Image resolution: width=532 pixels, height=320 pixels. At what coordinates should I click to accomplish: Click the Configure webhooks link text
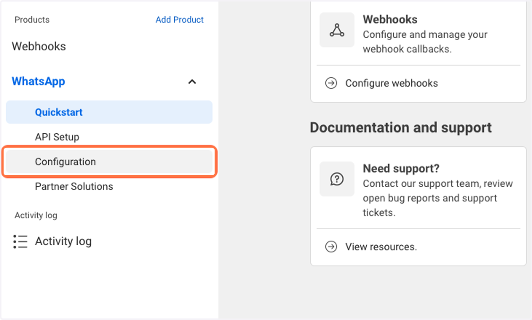[x=391, y=83]
